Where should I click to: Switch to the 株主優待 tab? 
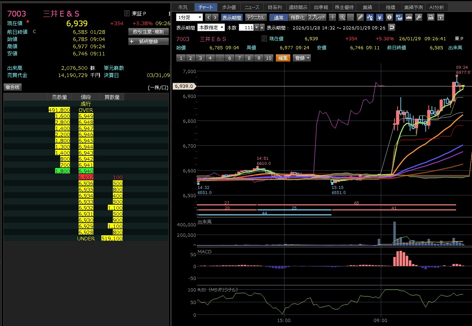point(344,7)
